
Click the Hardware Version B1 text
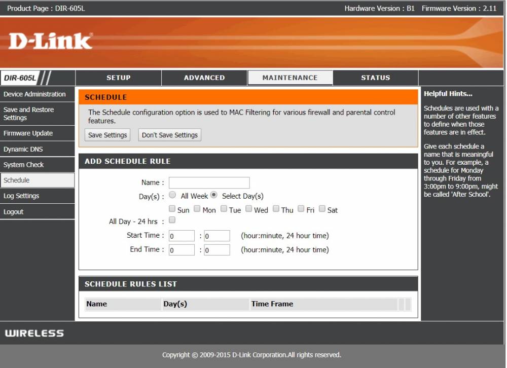point(379,9)
